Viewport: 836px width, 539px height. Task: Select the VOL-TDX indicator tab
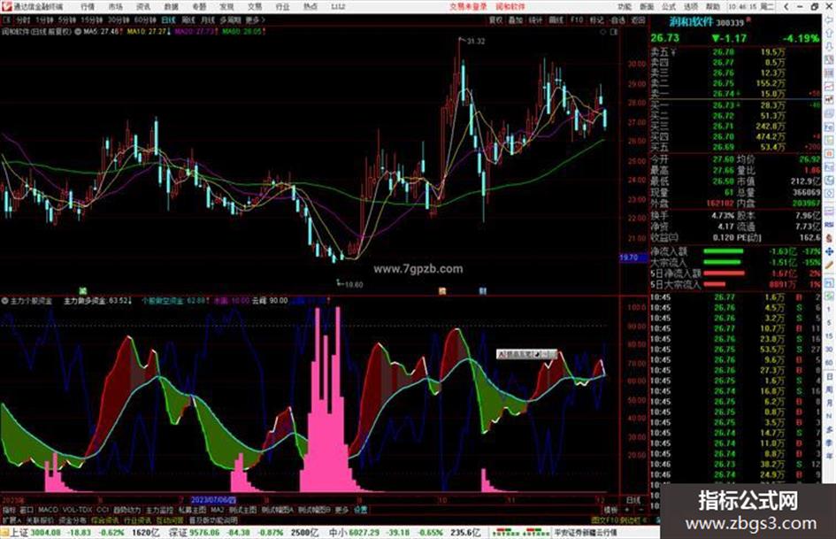point(77,510)
